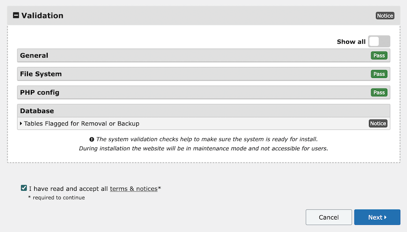Proceed with the Next button

pos(377,217)
